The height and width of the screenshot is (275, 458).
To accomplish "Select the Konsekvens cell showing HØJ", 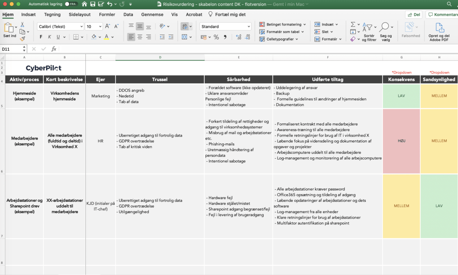I will (x=402, y=141).
